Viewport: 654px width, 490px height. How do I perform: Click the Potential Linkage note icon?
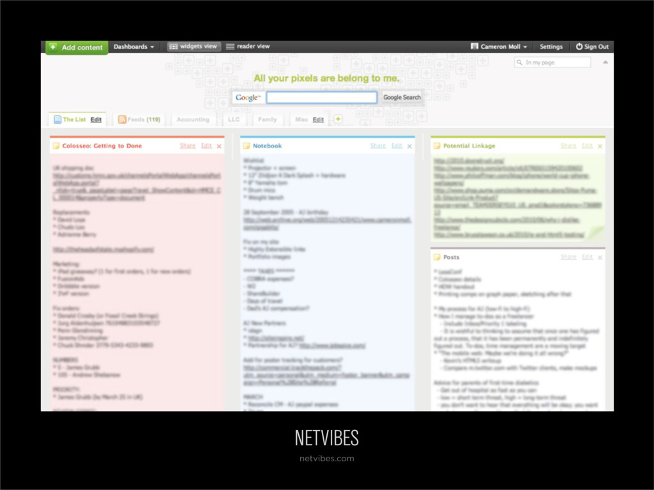[437, 146]
